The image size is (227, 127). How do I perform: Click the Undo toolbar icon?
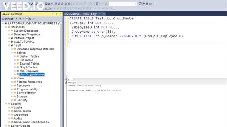point(85,4)
